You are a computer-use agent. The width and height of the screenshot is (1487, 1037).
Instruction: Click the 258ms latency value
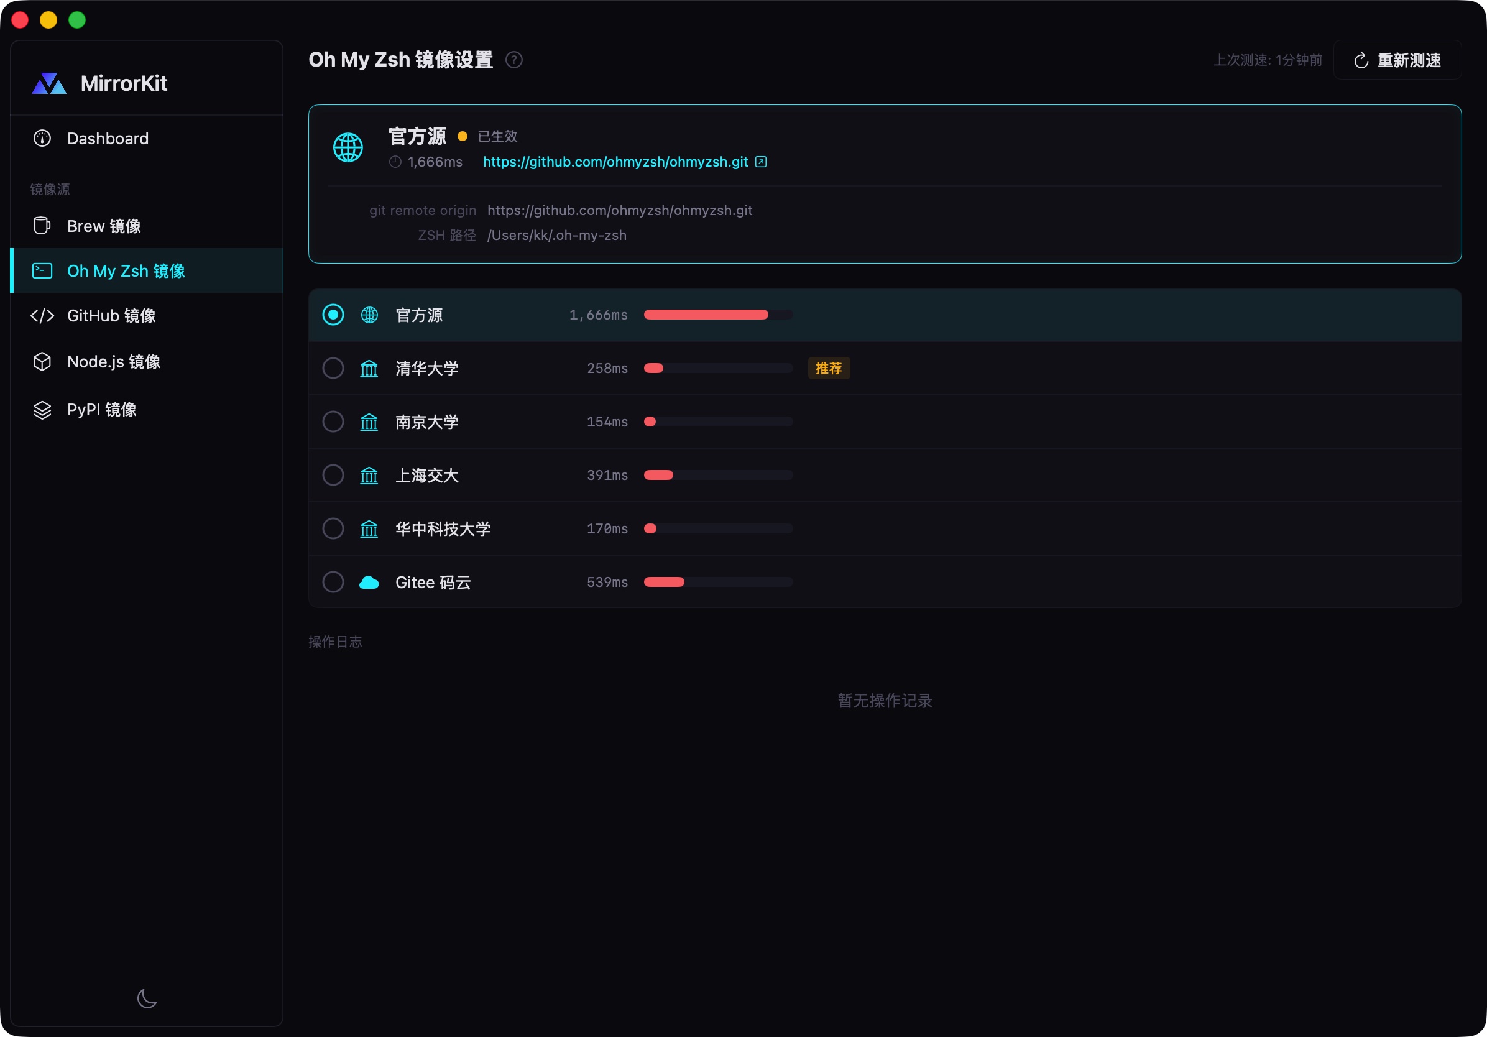607,368
